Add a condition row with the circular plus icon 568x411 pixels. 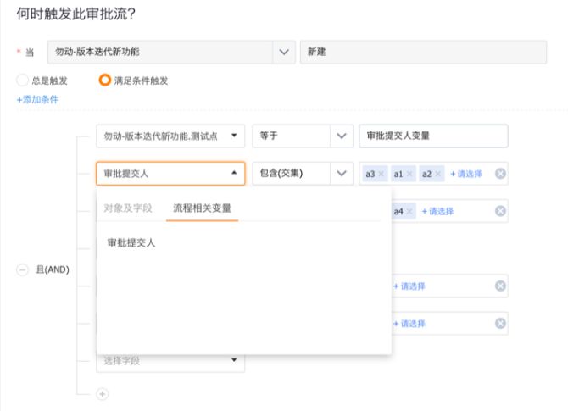point(102,394)
